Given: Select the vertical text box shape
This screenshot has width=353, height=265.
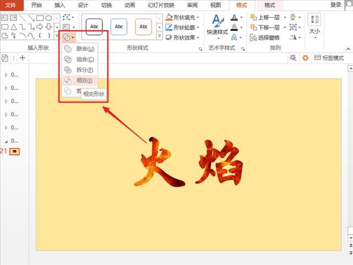Looking at the screenshot, I should (x=13, y=18).
